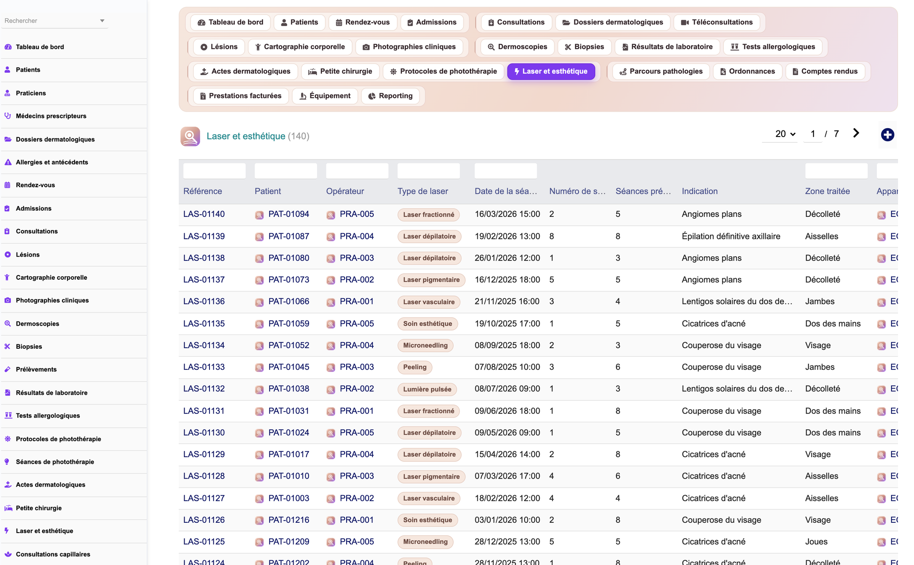Open the Téléconsultations tab
The width and height of the screenshot is (914, 565).
click(717, 23)
